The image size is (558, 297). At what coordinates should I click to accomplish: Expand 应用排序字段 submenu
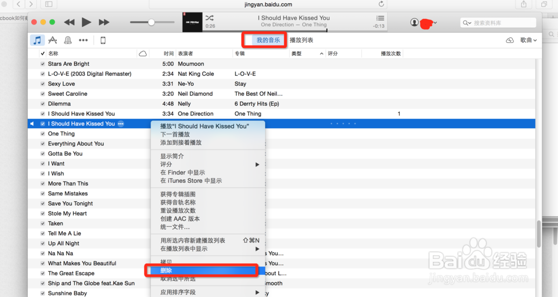[257, 293]
